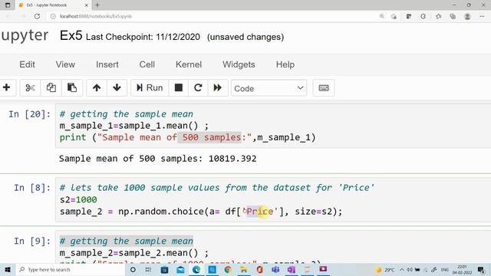
Task: Move selected cell up arrow
Action: click(x=97, y=88)
